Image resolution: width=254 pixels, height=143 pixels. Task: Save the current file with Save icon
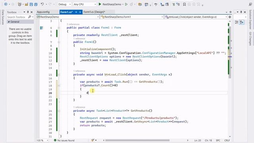coord(31,4)
